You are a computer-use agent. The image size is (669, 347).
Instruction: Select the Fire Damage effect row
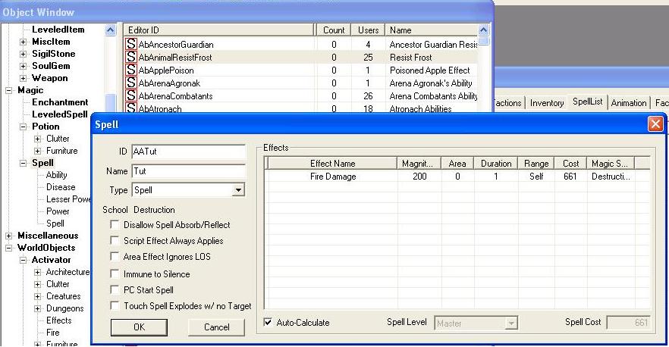[457, 176]
